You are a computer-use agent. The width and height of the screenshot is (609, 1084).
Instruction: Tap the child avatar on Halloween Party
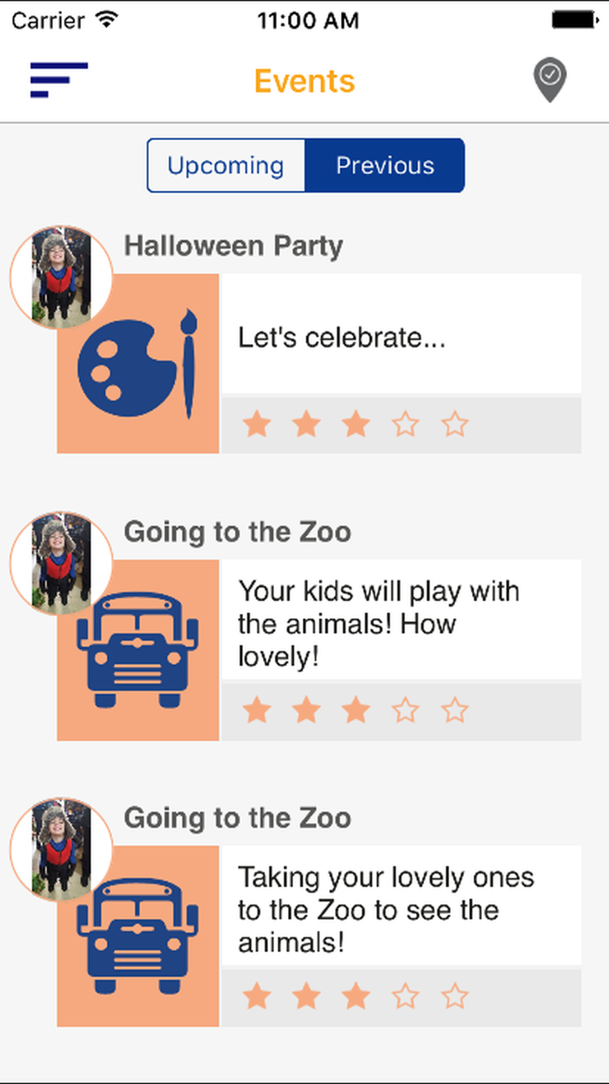[61, 277]
